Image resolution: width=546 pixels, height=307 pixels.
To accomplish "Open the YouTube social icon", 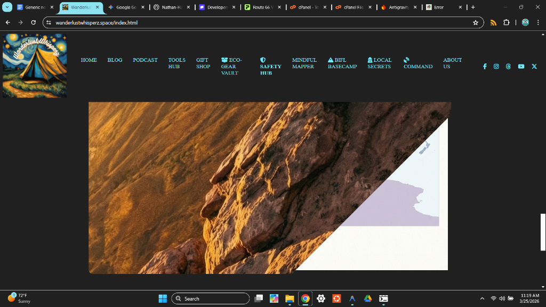I will pos(521,67).
